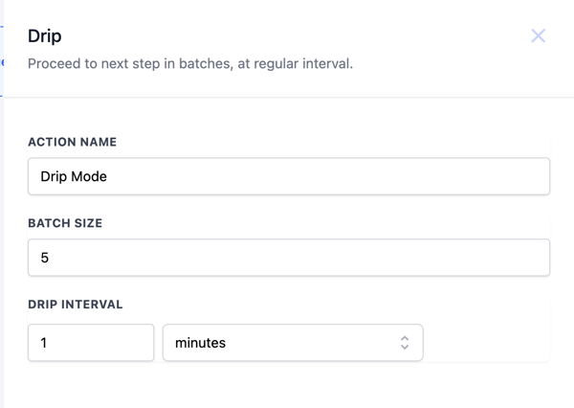
Task: Click the "DRIP INTERVAL" label
Action: (x=76, y=305)
